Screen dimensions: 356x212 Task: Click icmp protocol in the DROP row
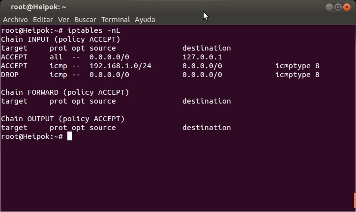coord(59,75)
